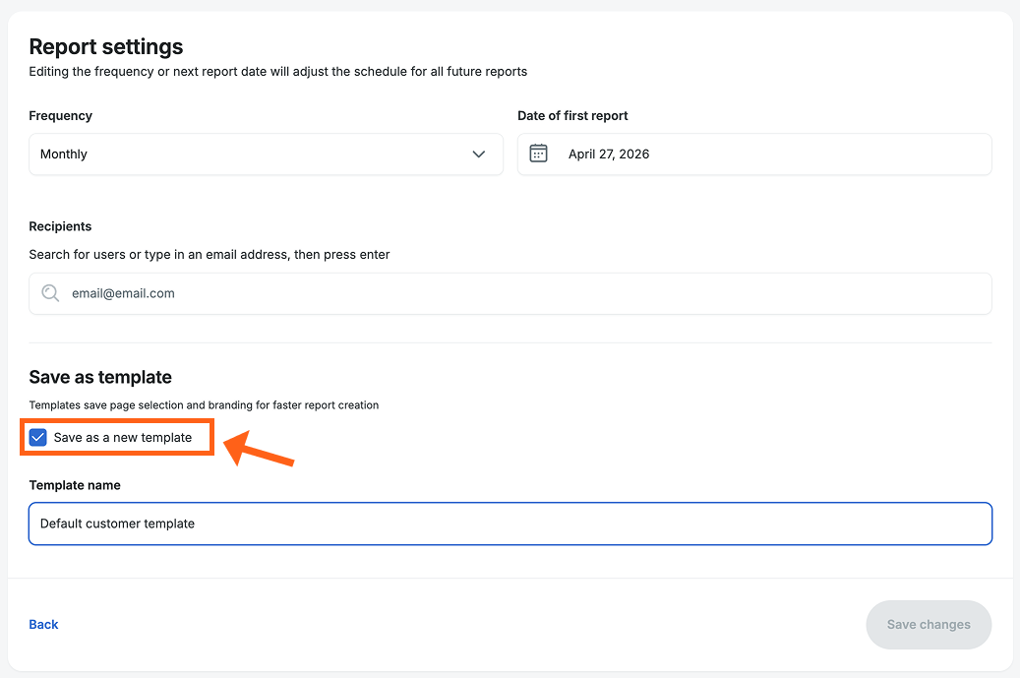Click the magnifying glass search icon
1020x678 pixels.
[50, 293]
